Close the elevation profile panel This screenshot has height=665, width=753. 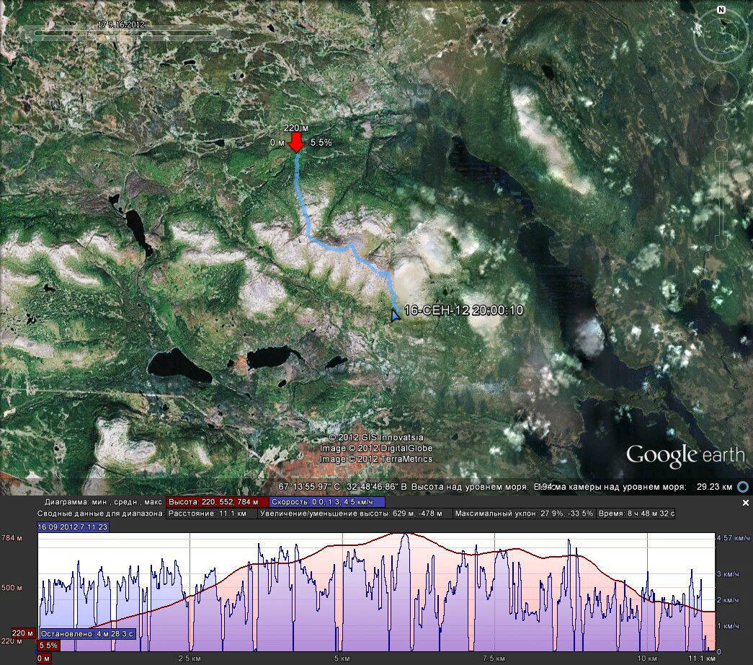click(x=745, y=503)
